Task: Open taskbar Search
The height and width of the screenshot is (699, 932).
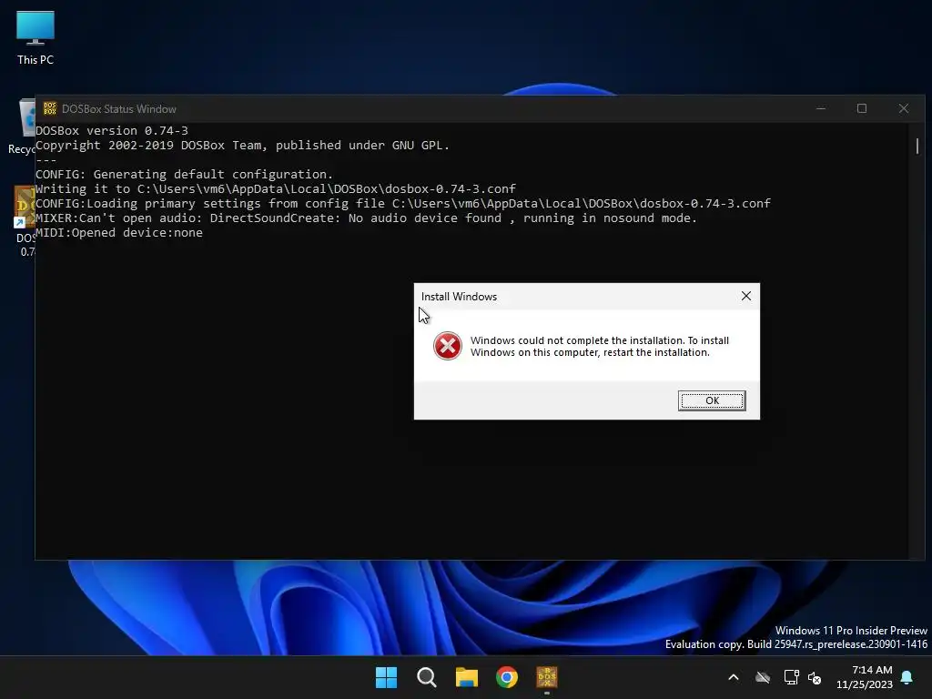Action: (426, 677)
